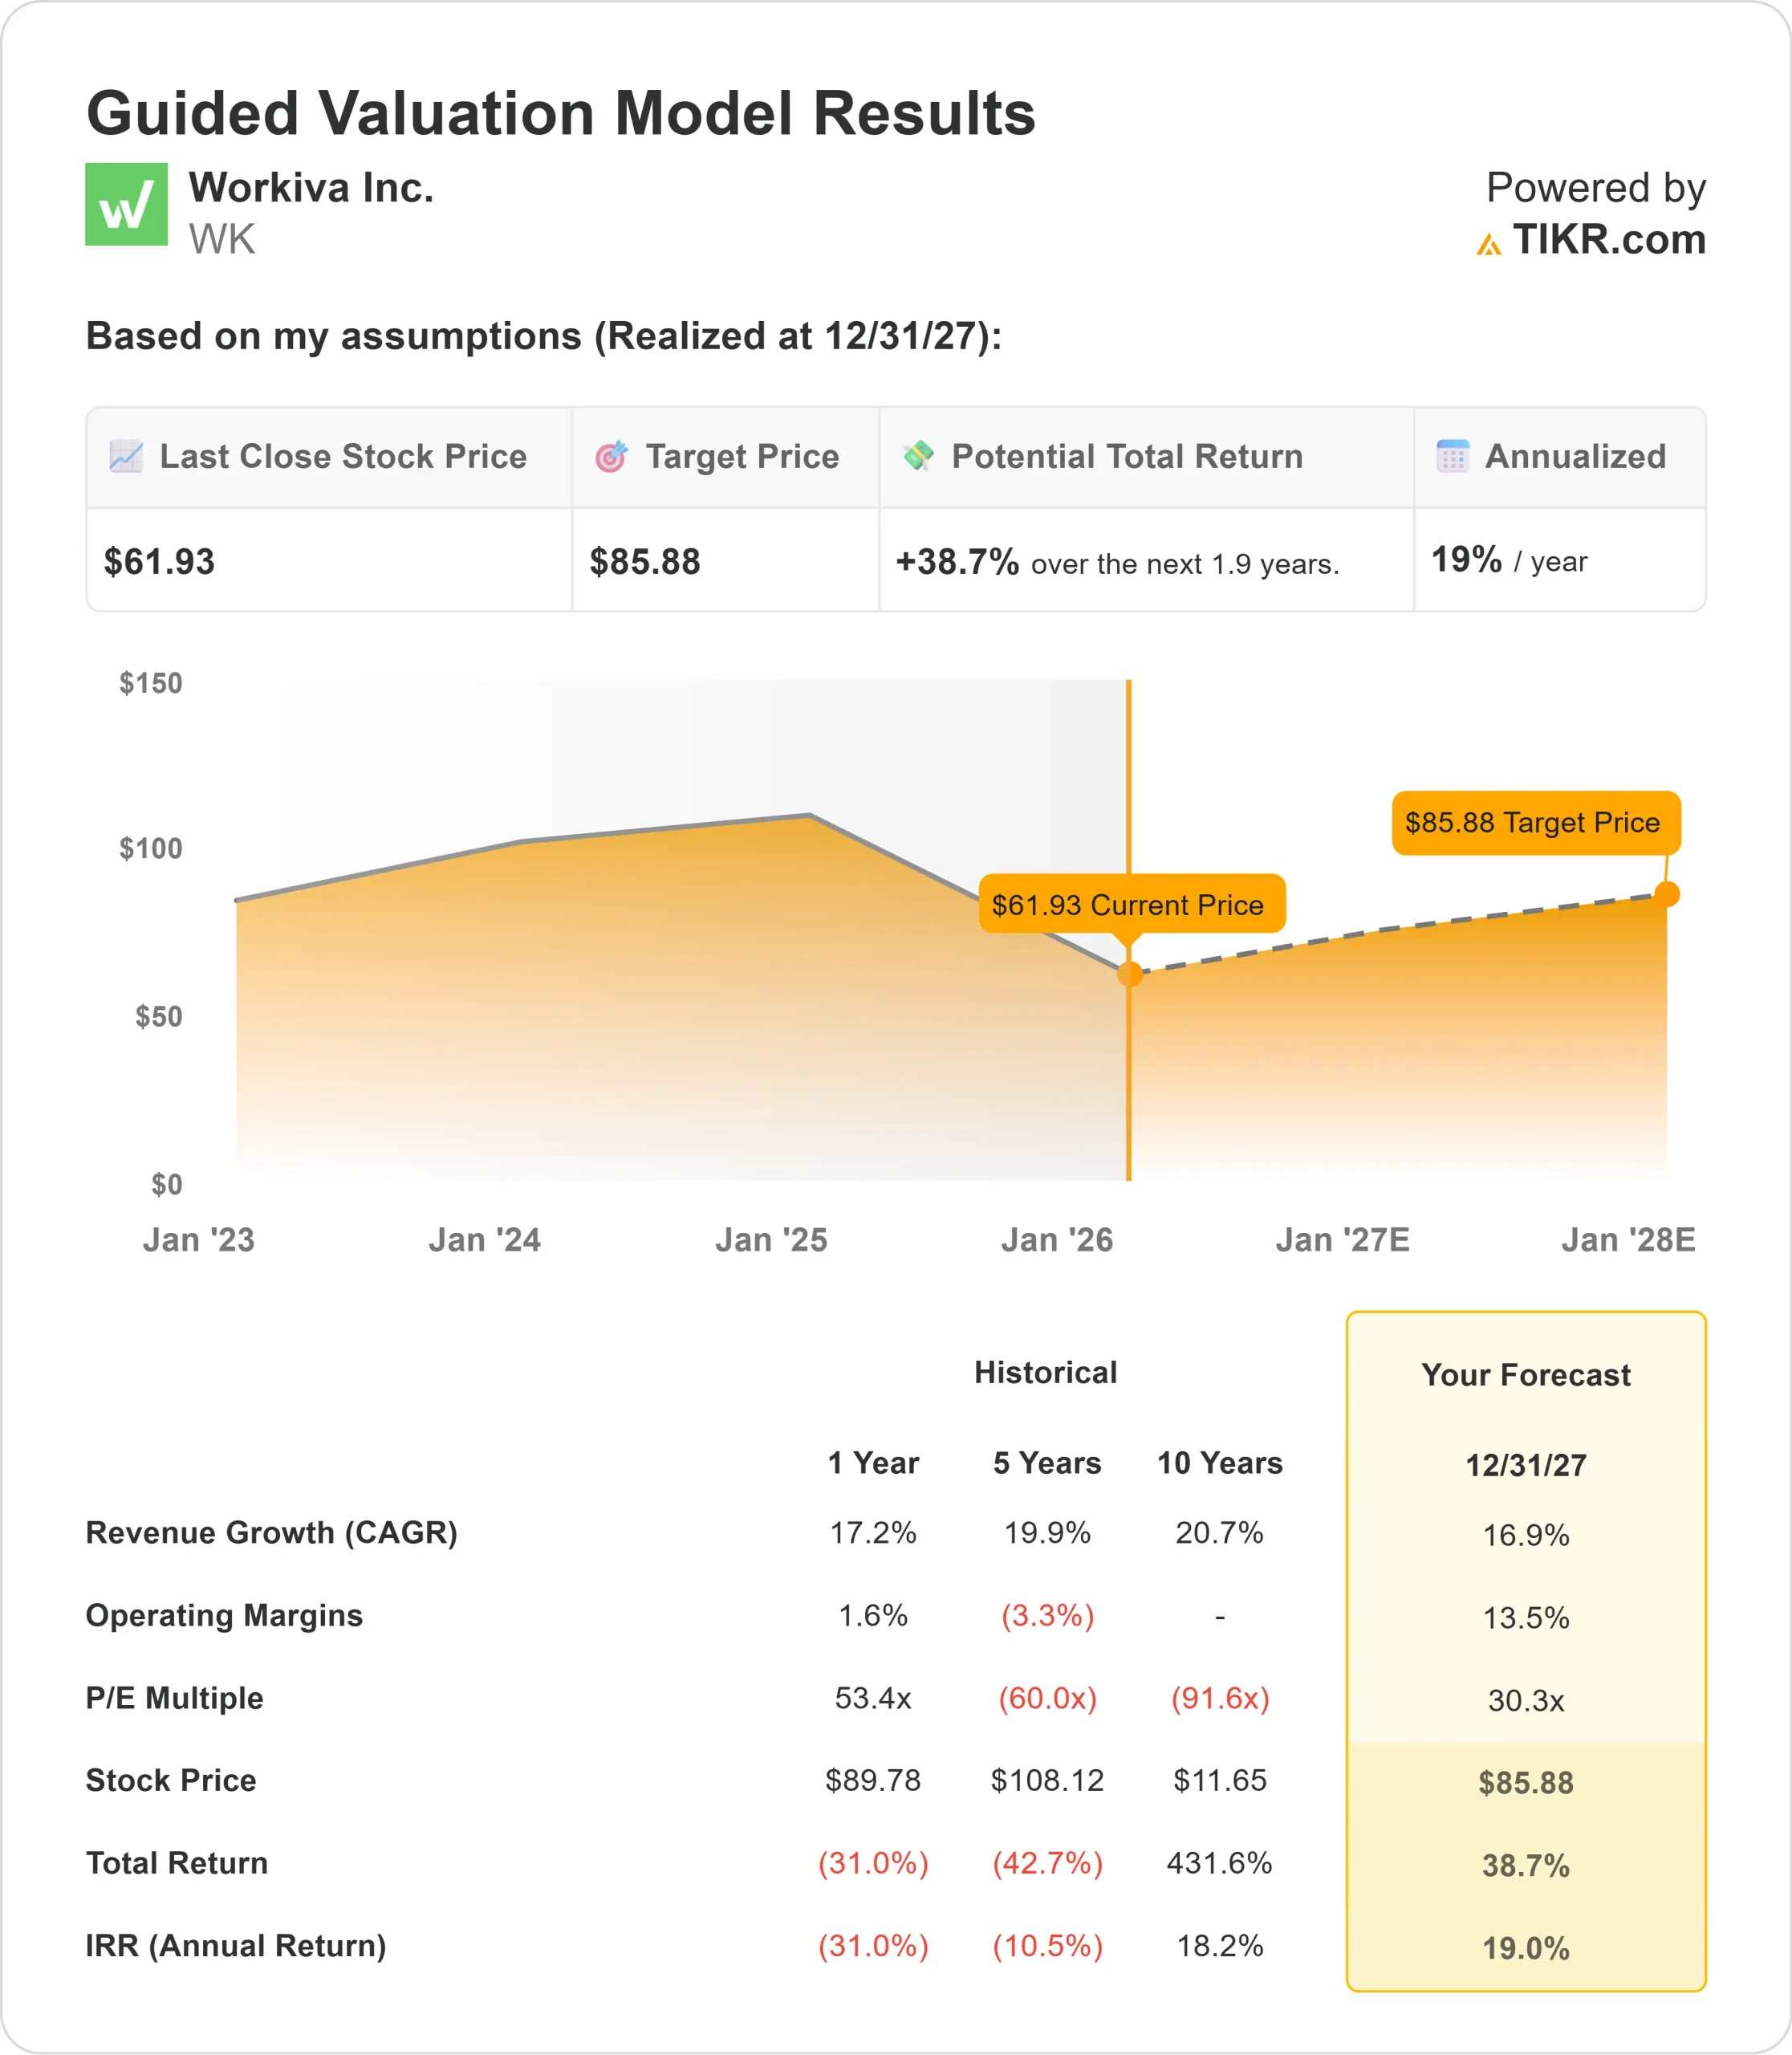
Task: Select the 1 Year historical column header
Action: tap(872, 1463)
